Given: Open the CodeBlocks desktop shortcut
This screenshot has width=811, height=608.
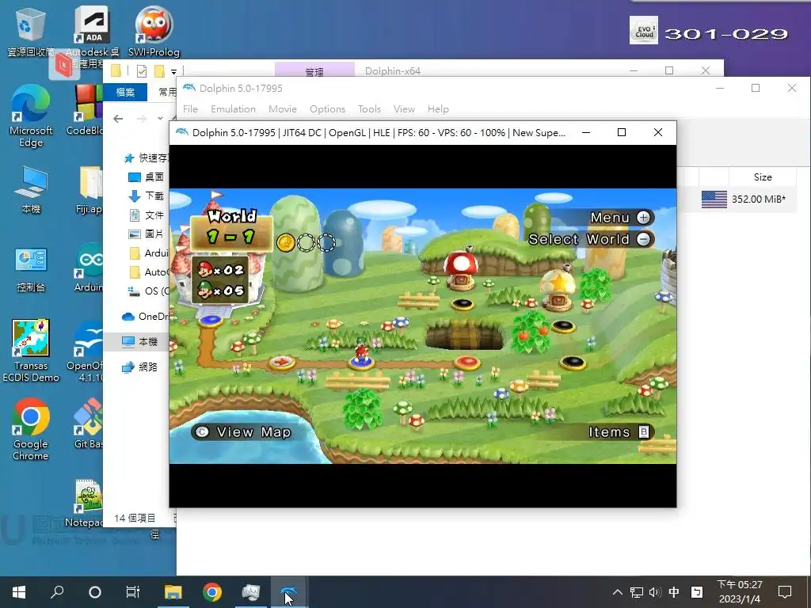Looking at the screenshot, I should pos(86,110).
